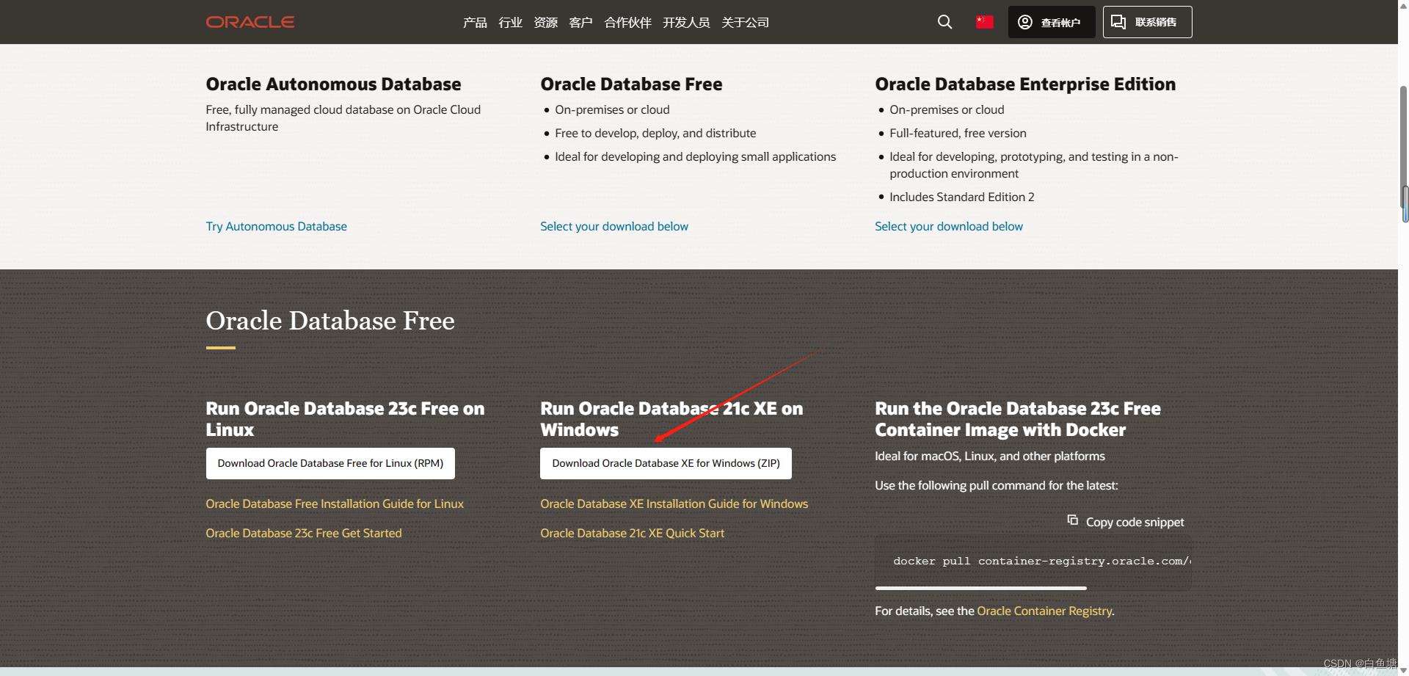Click the 查看帐户 account button
Screen dimensions: 1409x676
coord(1051,22)
